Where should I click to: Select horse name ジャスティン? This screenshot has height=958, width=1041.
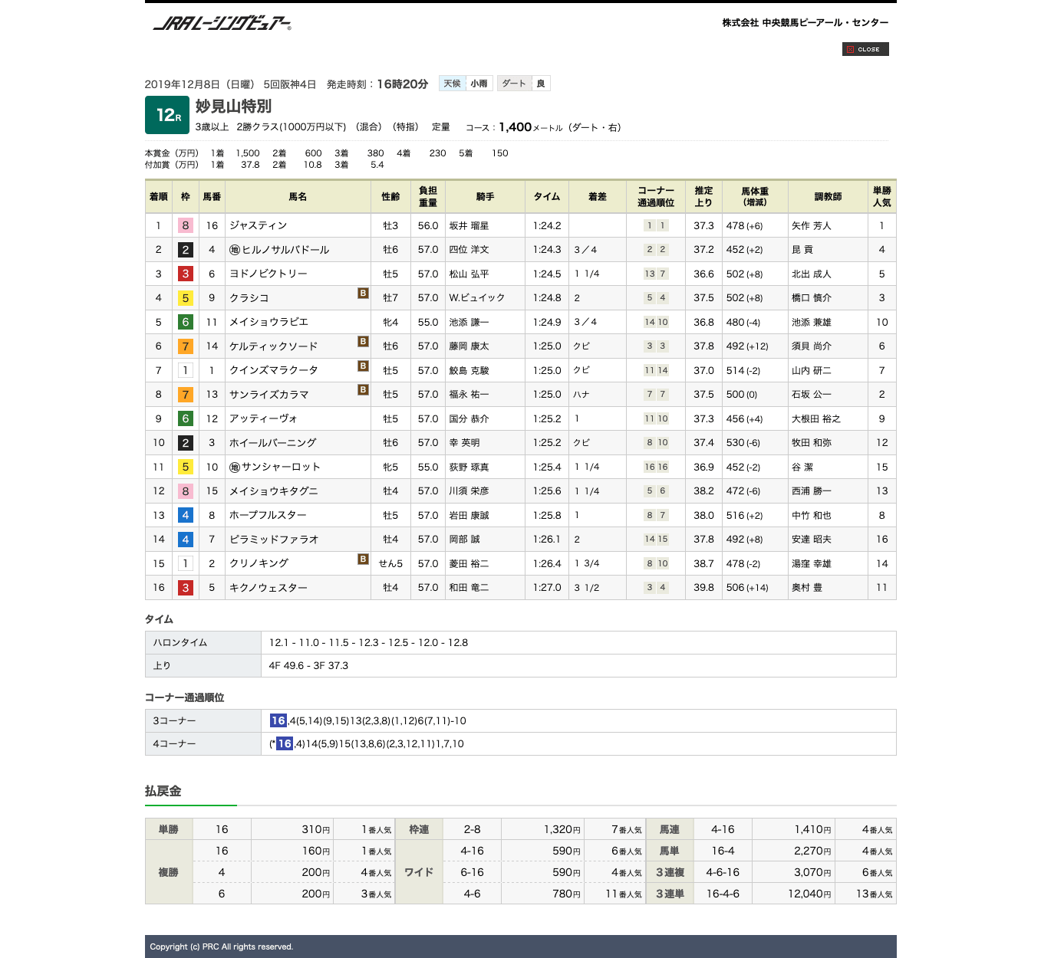[259, 225]
